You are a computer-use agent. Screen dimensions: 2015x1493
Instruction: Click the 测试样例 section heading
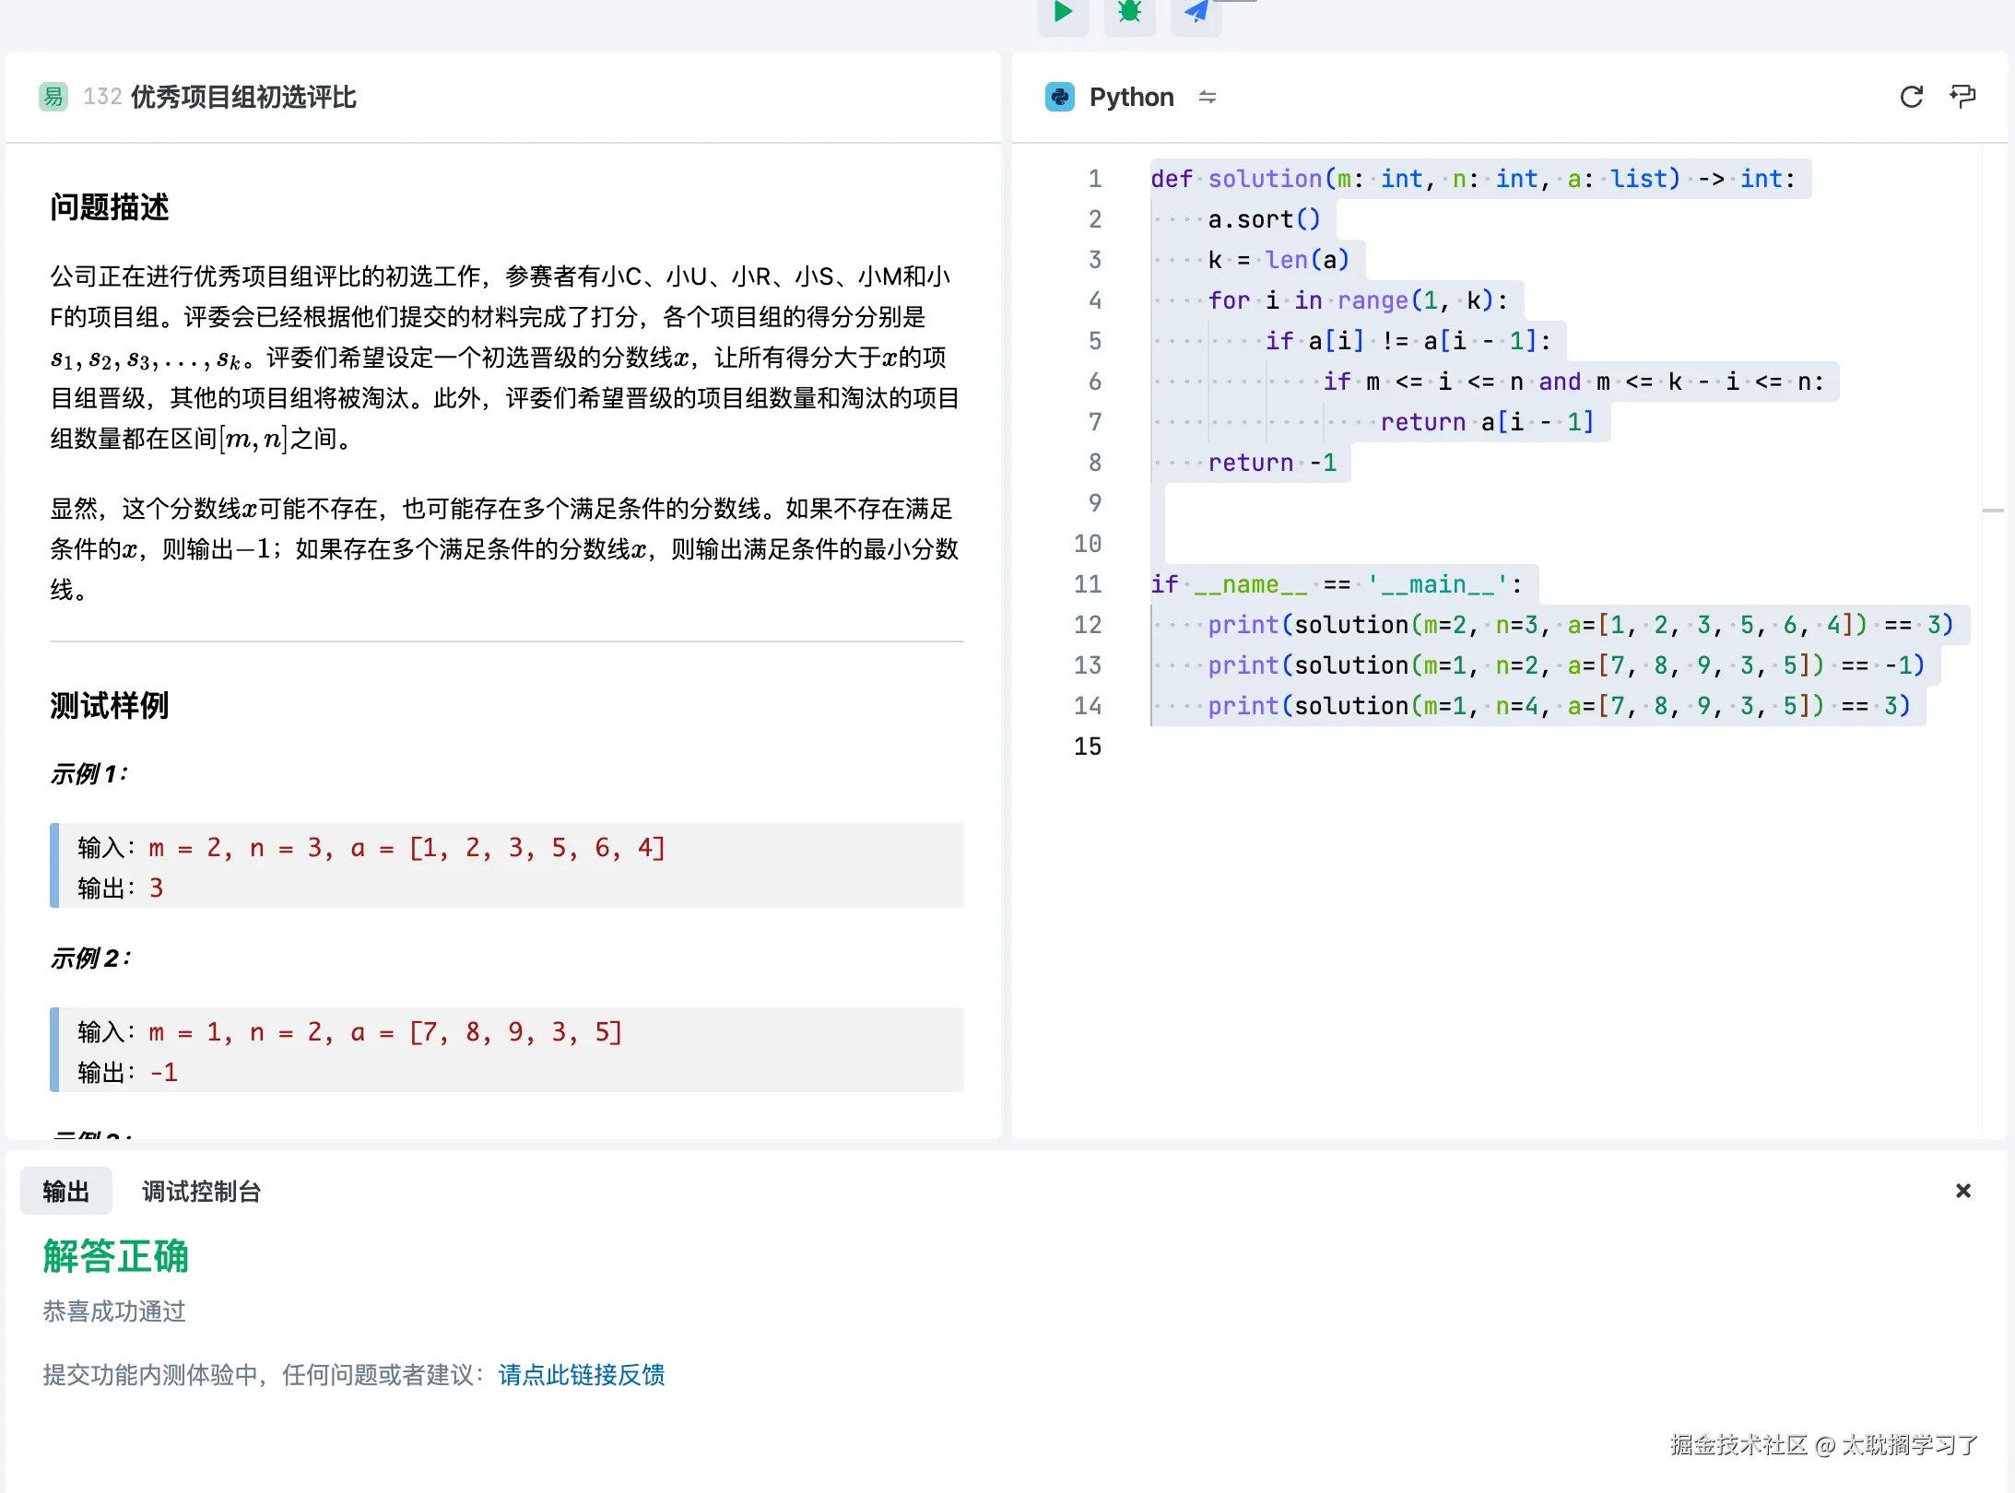(110, 705)
